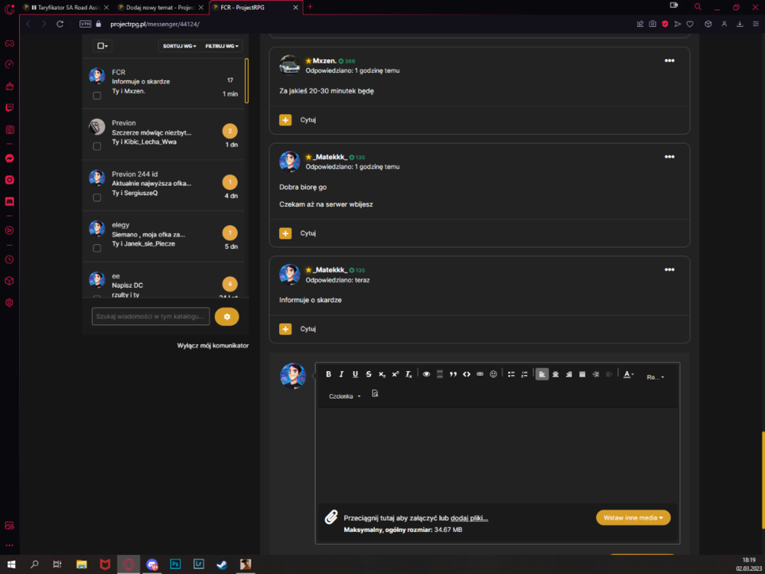Switch to the Dodaj nowy temat tab
The image size is (765, 574).
pos(161,8)
